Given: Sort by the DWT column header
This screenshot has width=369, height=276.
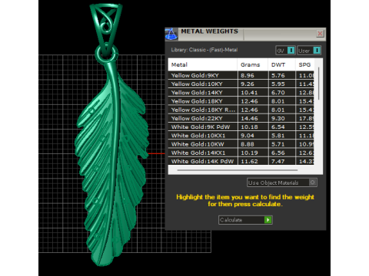Looking at the screenshot, I should point(281,64).
